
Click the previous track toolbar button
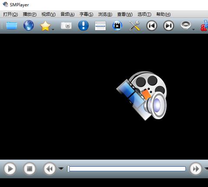[152, 25]
